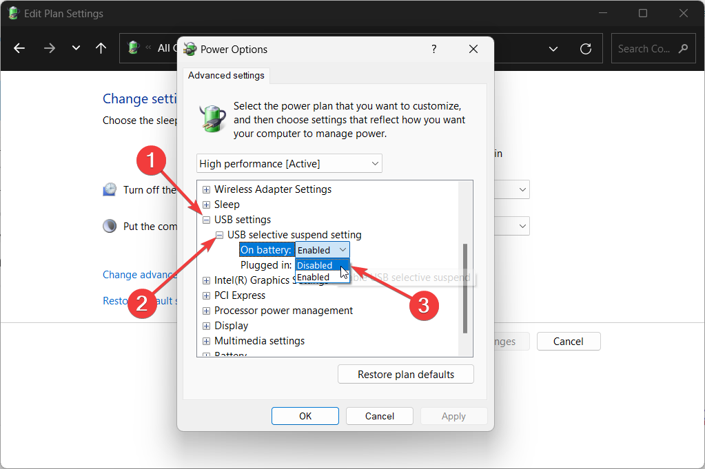This screenshot has height=469, width=705.
Task: Select the Display tree label
Action: pos(231,326)
